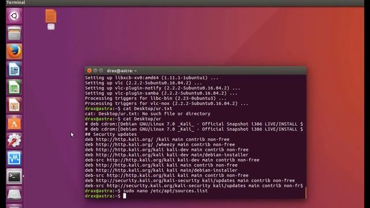370x208 pixels.
Task: Click the terminal vertical scrollbar
Action: point(306,193)
